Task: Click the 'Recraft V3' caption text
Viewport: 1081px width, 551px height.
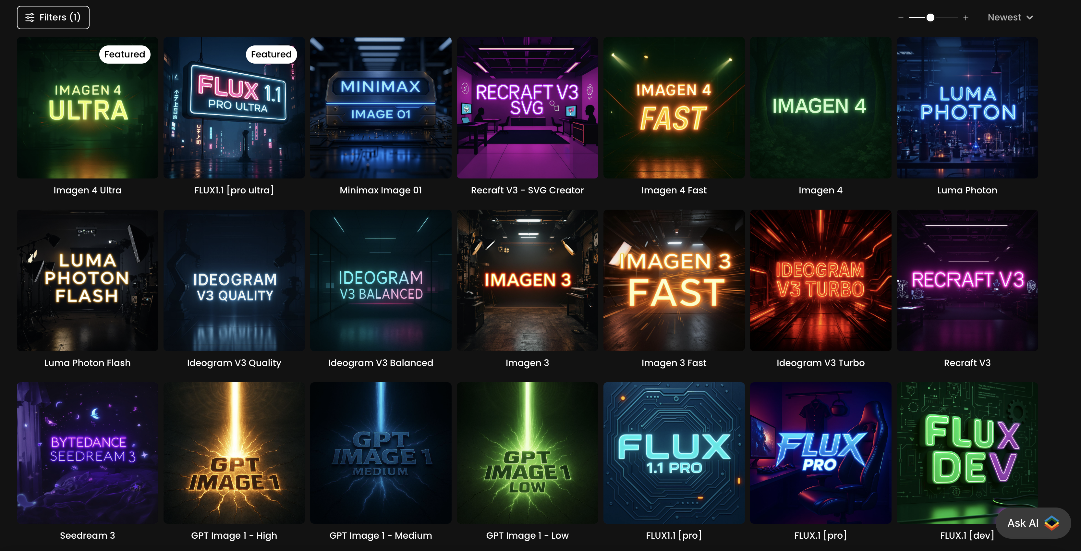Action: click(x=967, y=363)
